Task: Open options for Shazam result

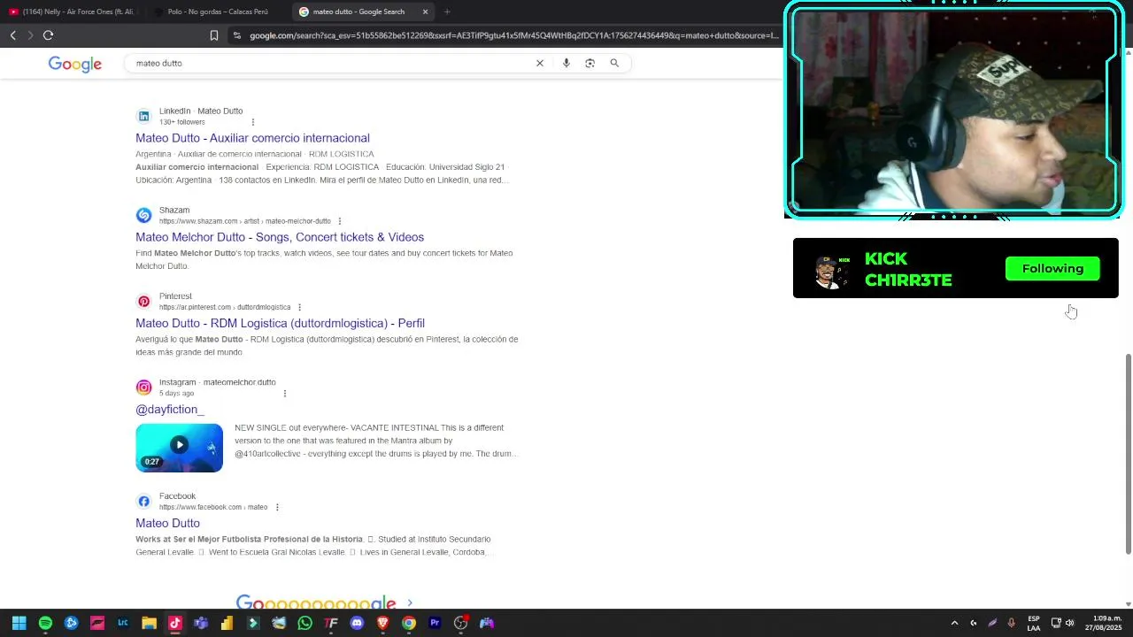Action: 339,221
